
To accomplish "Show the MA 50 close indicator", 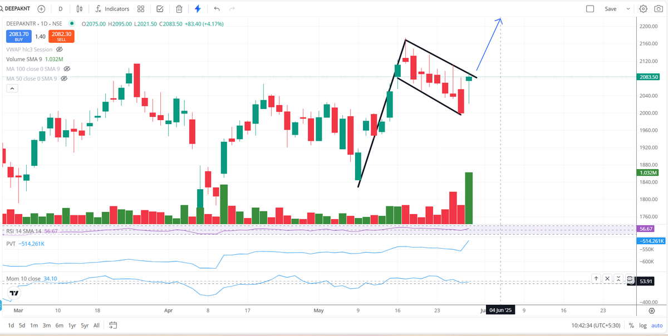I will tap(63, 78).
